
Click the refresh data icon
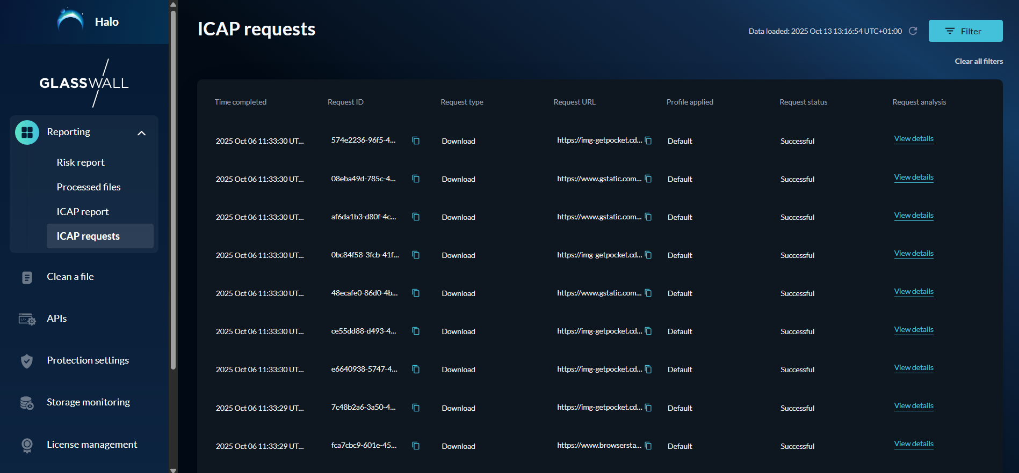[913, 31]
